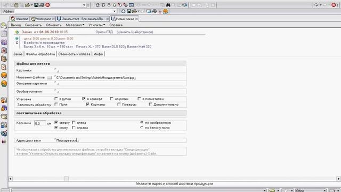Select the 'по белому полю' radio option
Image resolution: width=341 pixels, height=192 pixels.
tap(142, 127)
